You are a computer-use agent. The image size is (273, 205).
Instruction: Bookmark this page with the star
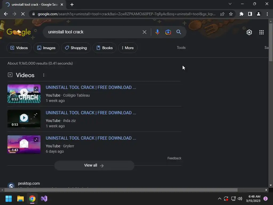pos(231,14)
